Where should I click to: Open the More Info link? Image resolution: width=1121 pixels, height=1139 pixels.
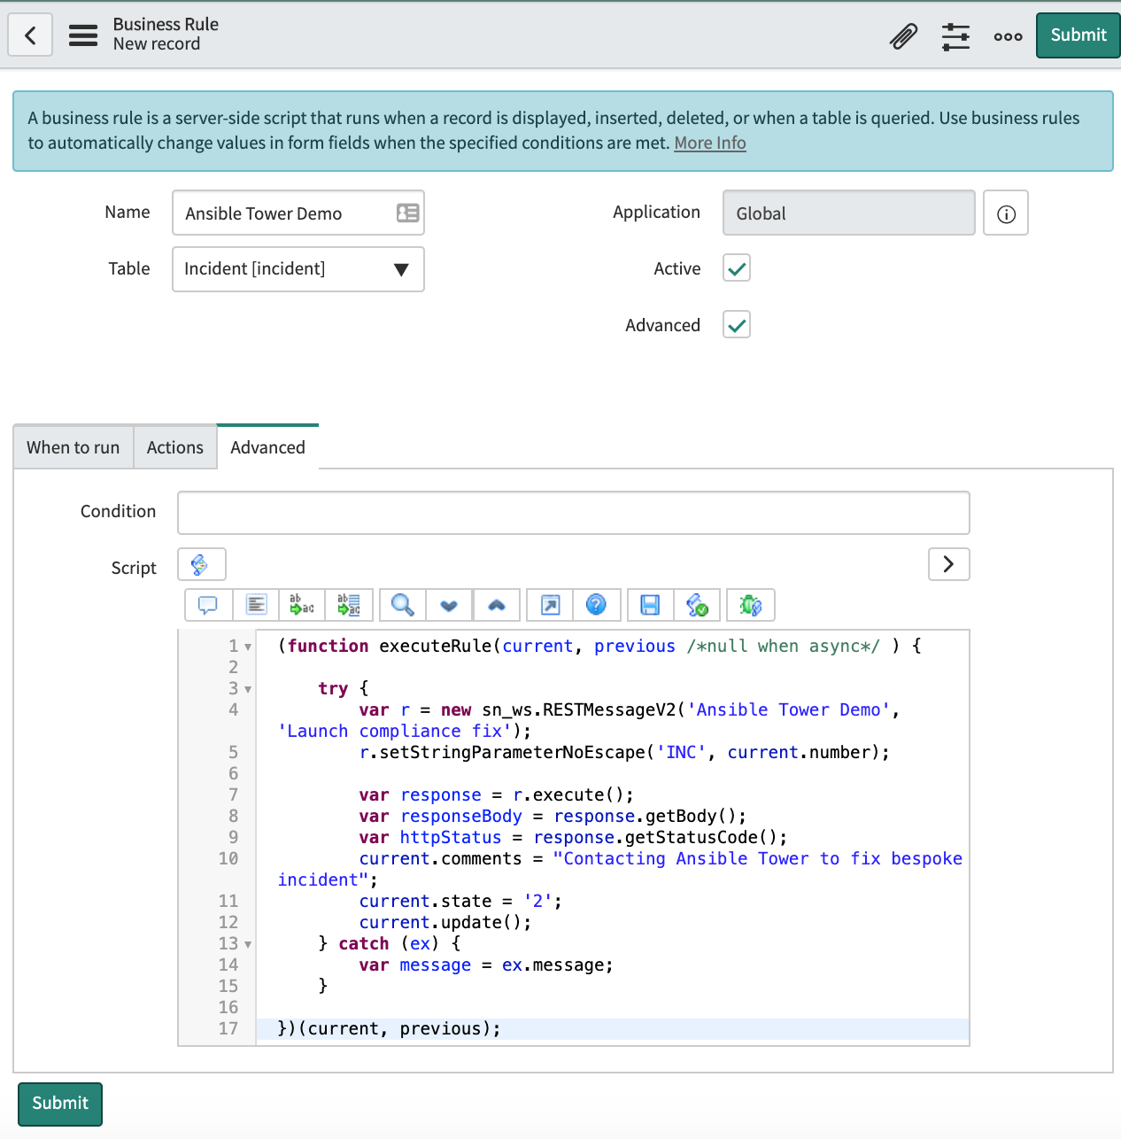tap(709, 143)
